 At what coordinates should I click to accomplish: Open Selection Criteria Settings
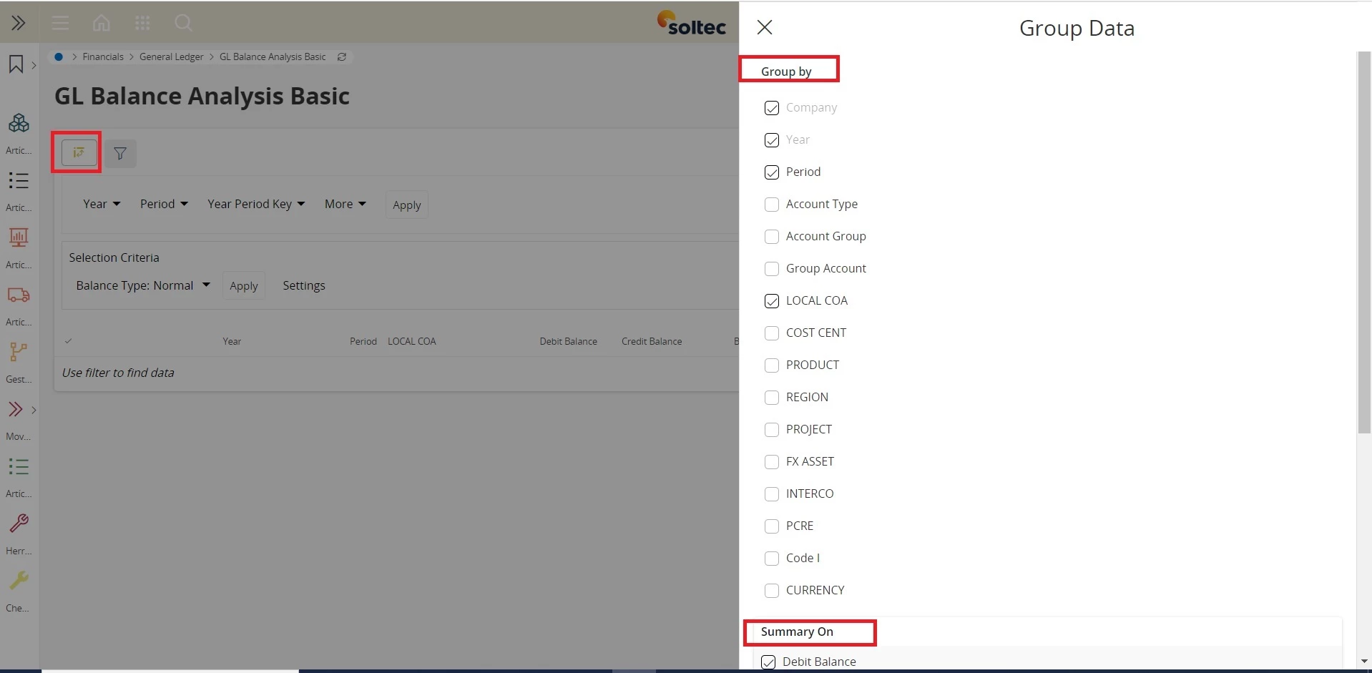tap(304, 285)
